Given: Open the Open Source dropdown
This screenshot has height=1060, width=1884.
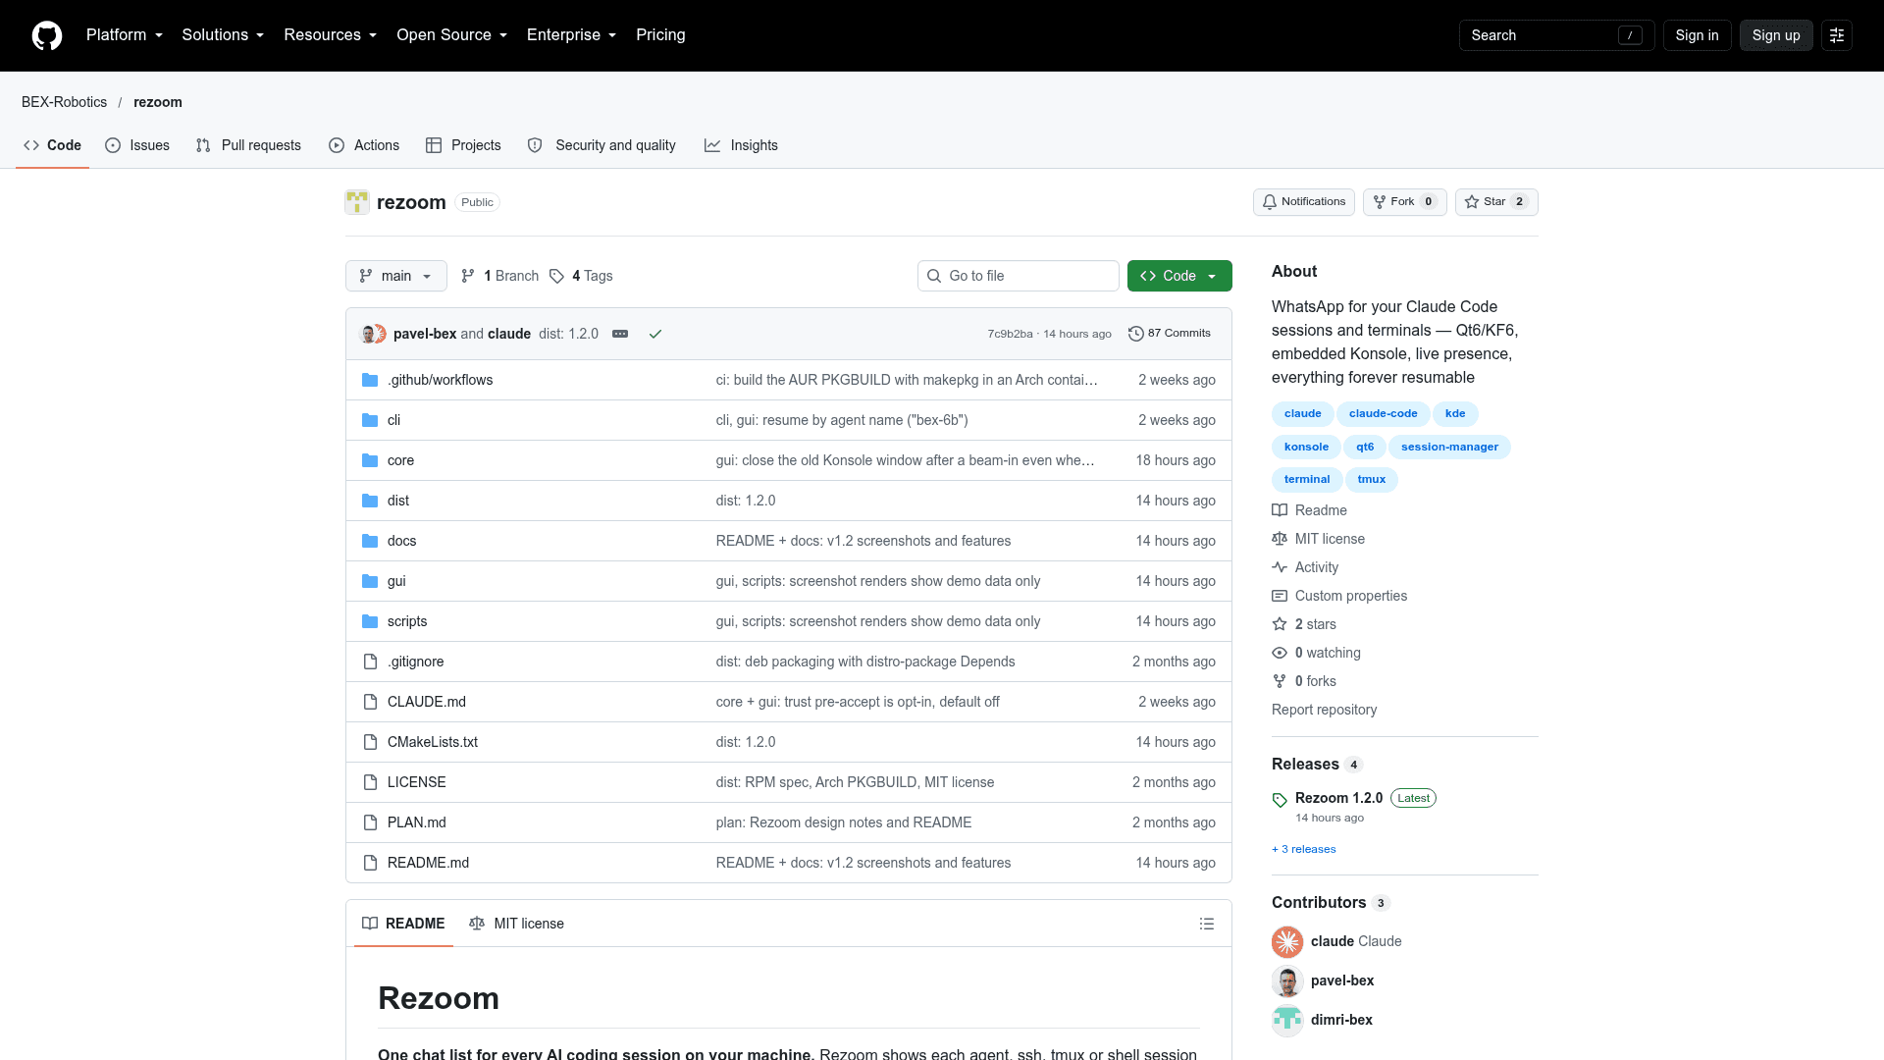Looking at the screenshot, I should 452,35.
